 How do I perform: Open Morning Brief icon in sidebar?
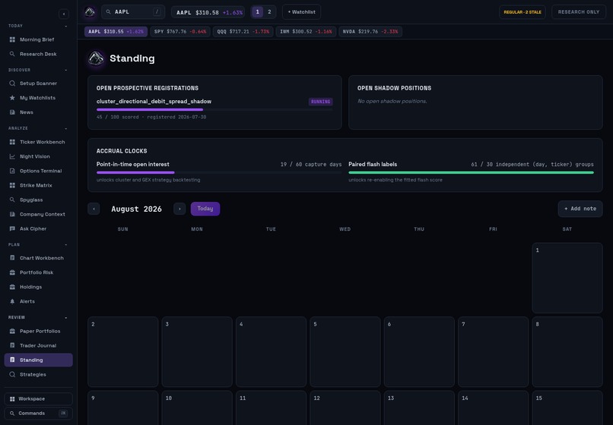point(12,39)
